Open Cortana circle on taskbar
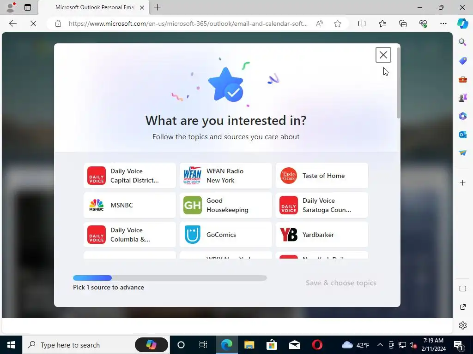 click(181, 345)
